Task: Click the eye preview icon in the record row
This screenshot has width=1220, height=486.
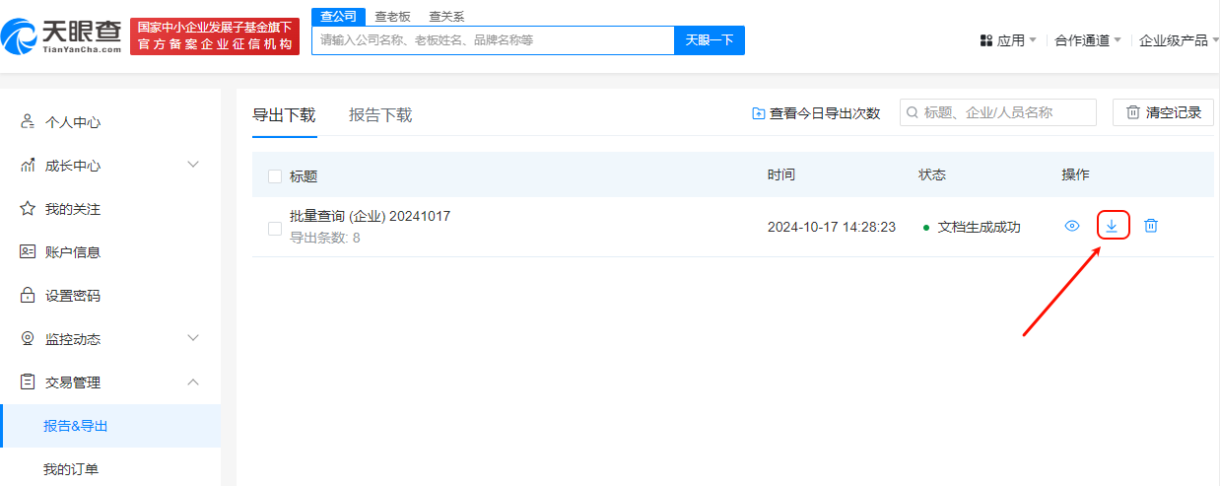Action: point(1072,226)
